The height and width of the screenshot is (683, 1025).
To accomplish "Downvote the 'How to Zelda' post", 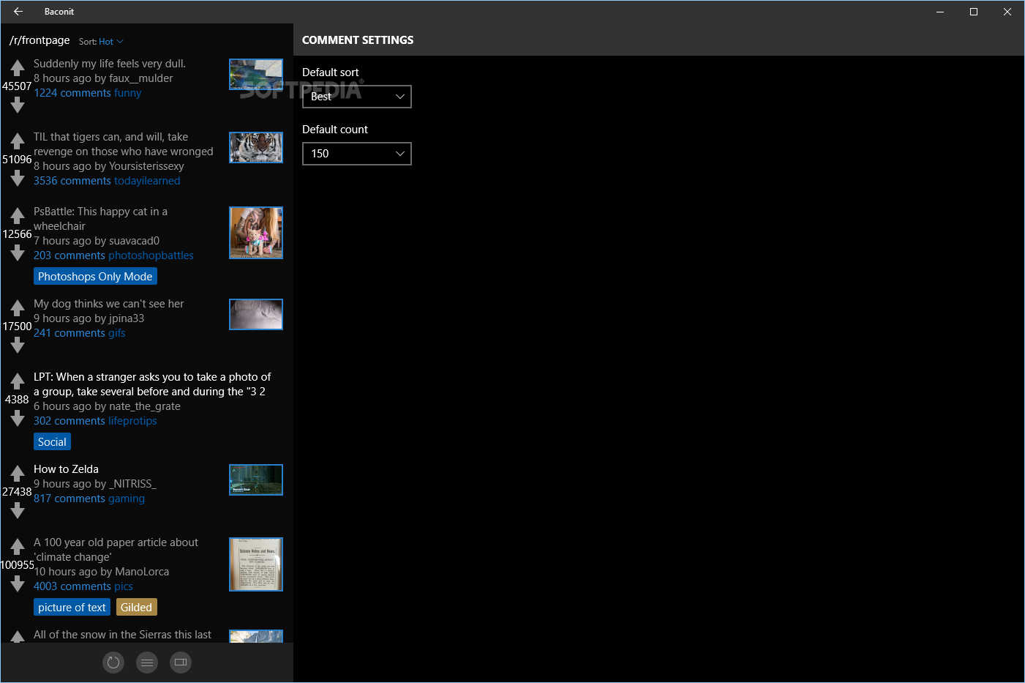I will pyautogui.click(x=18, y=511).
